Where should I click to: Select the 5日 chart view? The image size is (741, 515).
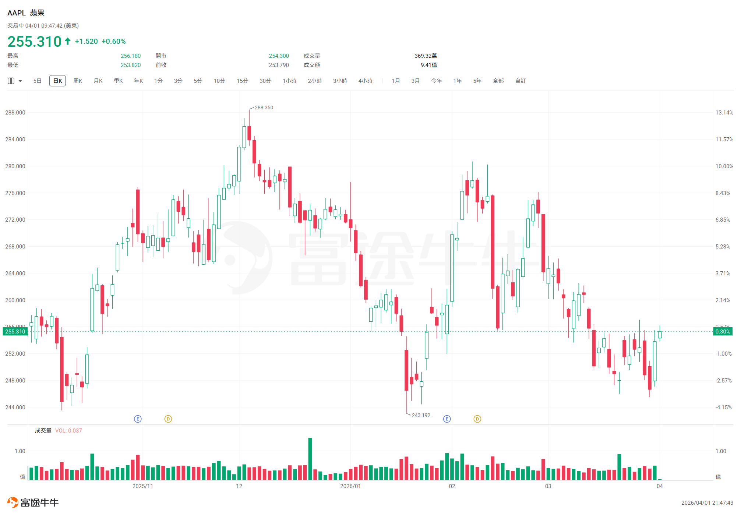pos(37,81)
